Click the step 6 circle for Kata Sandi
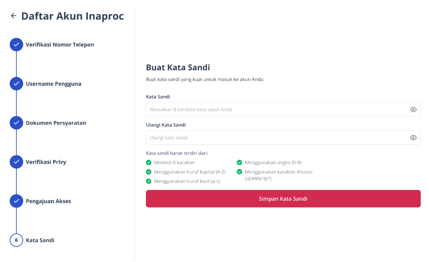This screenshot has height=262, width=429. 16,240
